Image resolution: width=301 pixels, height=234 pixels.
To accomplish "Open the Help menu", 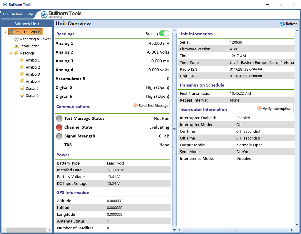I will (29, 14).
